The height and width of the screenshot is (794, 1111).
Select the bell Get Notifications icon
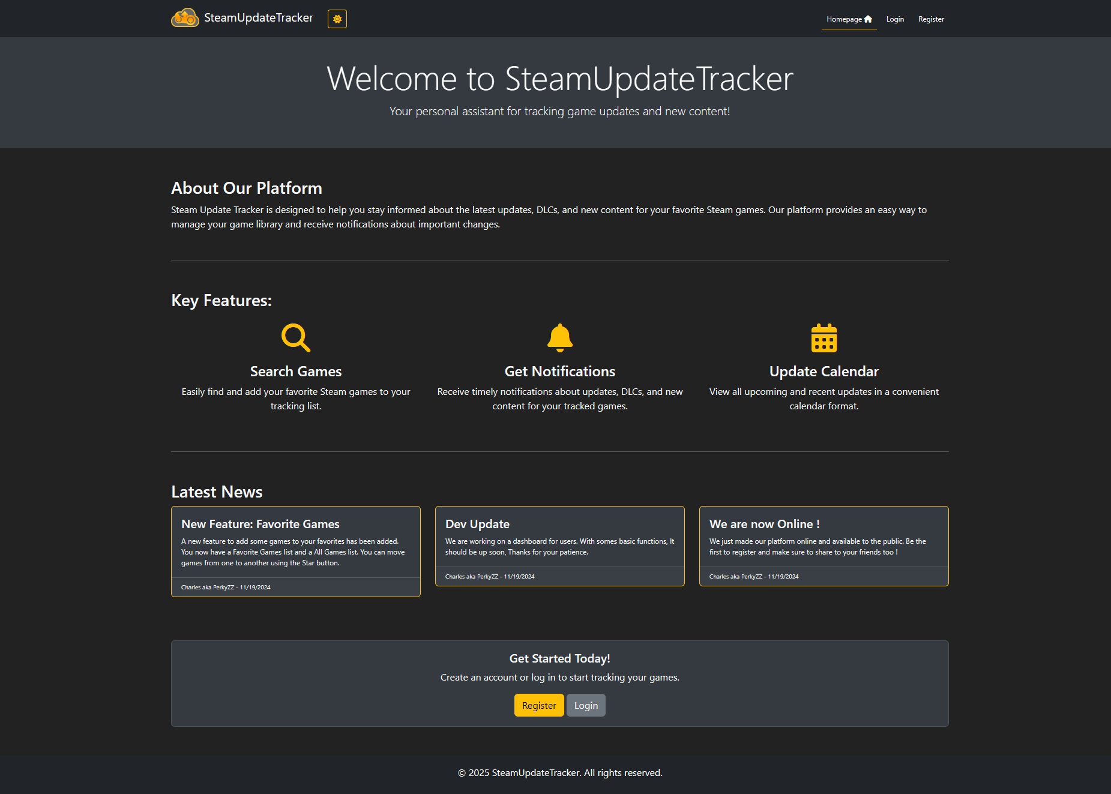559,337
